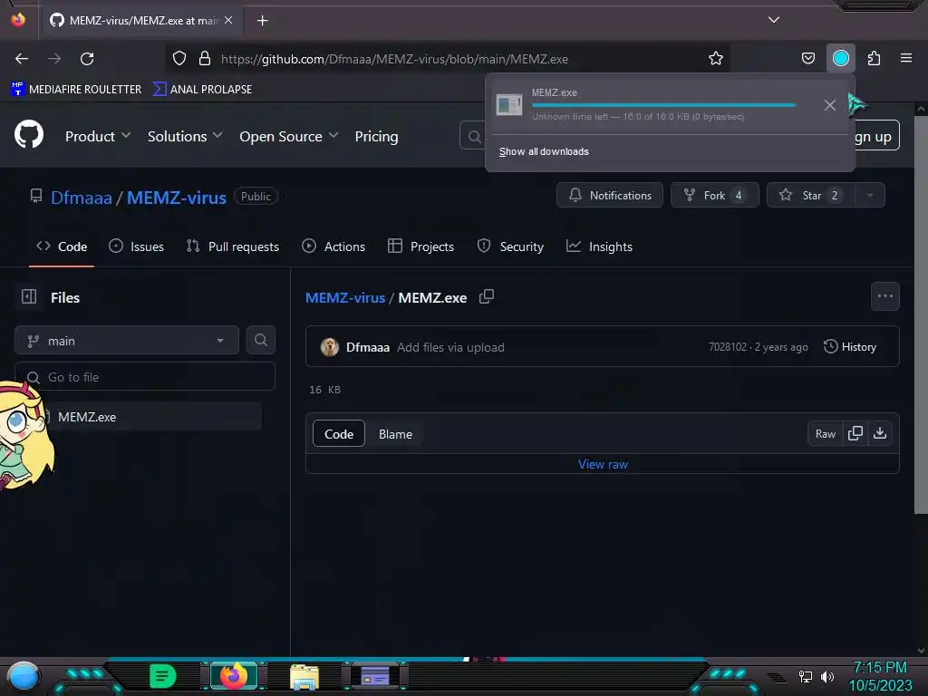The width and height of the screenshot is (928, 696).
Task: Open the taskbar clock showing 7:15 PM
Action: tap(880, 676)
